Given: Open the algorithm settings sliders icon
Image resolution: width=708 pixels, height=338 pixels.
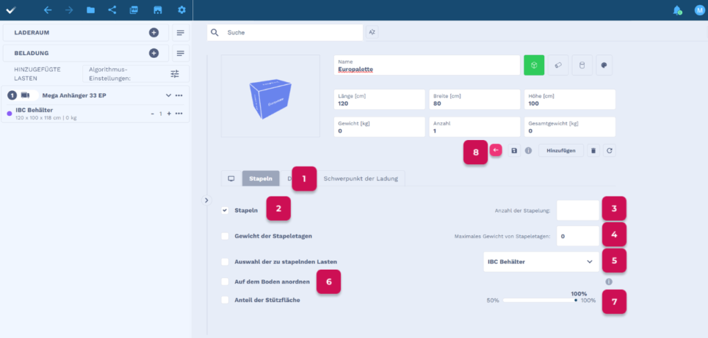Looking at the screenshot, I should [x=175, y=74].
